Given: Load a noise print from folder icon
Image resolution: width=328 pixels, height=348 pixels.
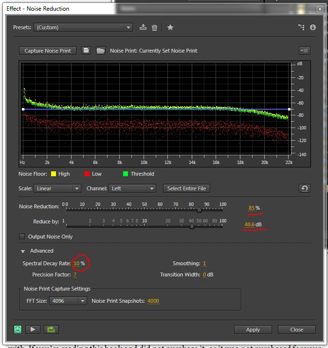Looking at the screenshot, I should (x=101, y=51).
